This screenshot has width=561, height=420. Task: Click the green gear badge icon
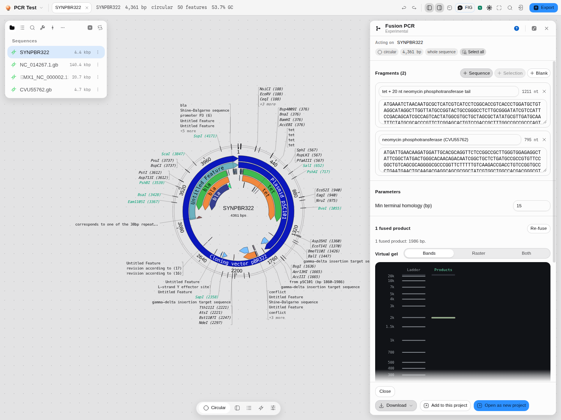point(480,8)
